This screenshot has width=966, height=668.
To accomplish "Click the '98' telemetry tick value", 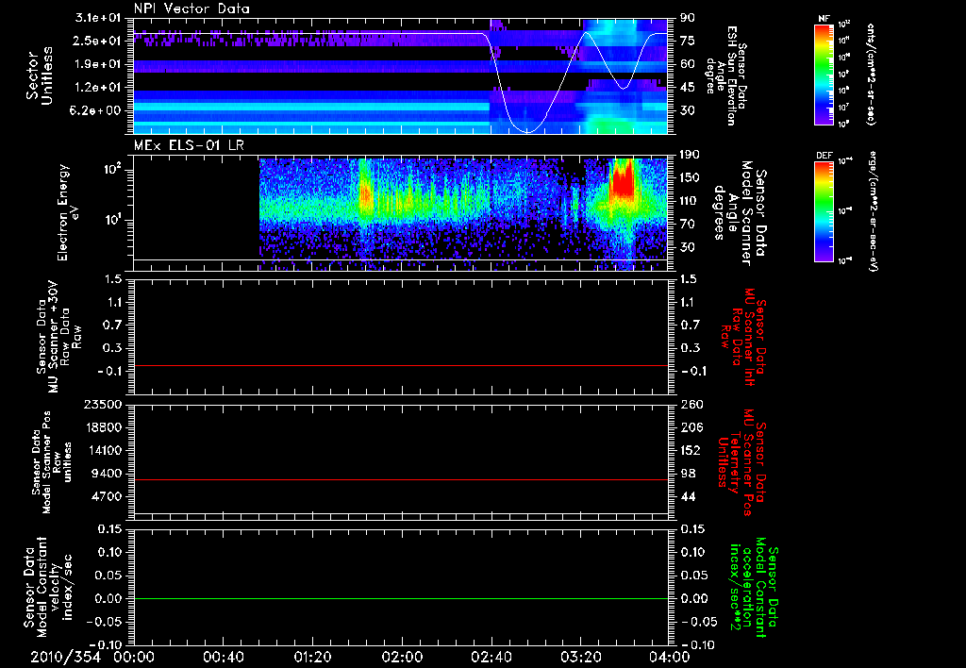I will (688, 474).
